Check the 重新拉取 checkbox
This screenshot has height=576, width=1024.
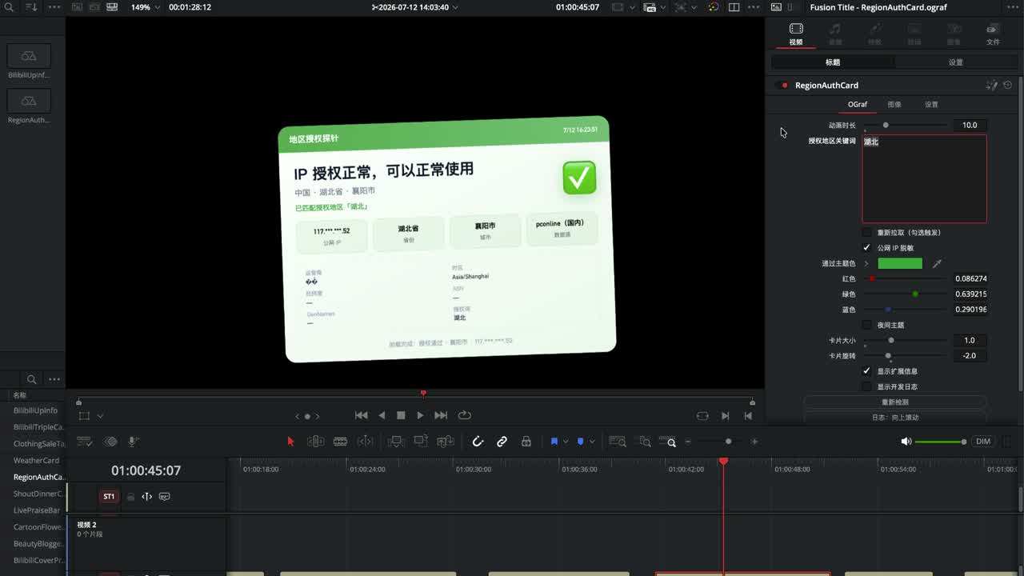click(866, 233)
